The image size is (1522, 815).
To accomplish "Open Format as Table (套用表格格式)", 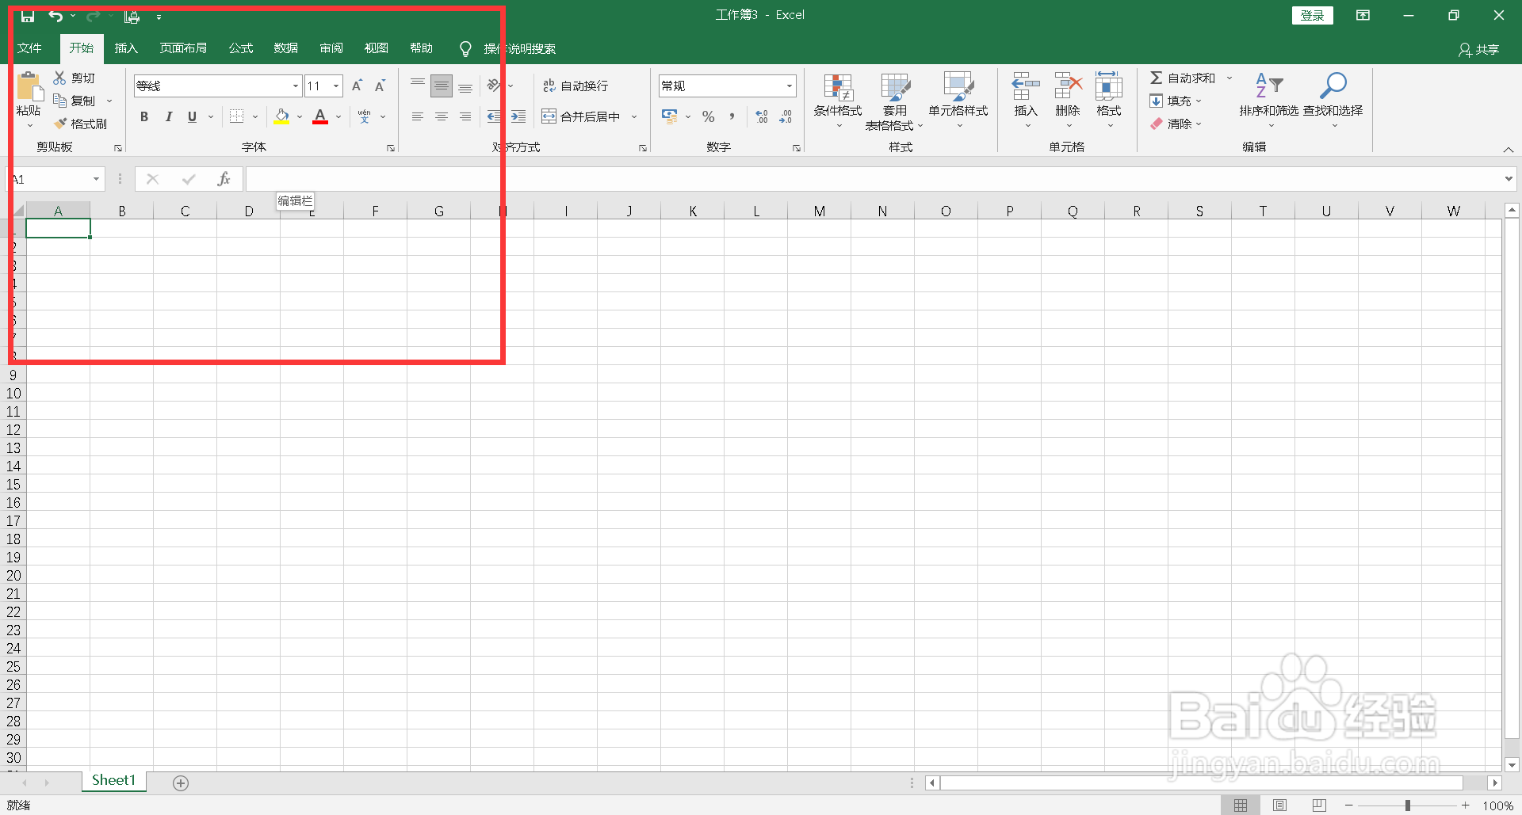I will (x=895, y=101).
